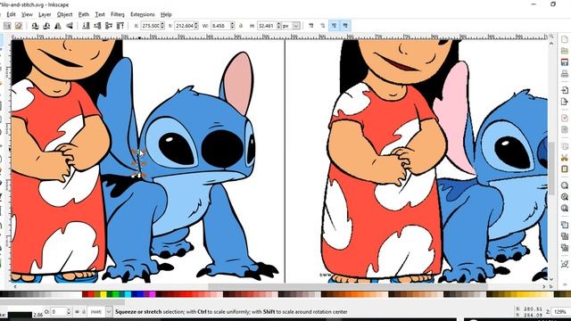Open the Help menu
This screenshot has height=321, width=571.
[166, 14]
